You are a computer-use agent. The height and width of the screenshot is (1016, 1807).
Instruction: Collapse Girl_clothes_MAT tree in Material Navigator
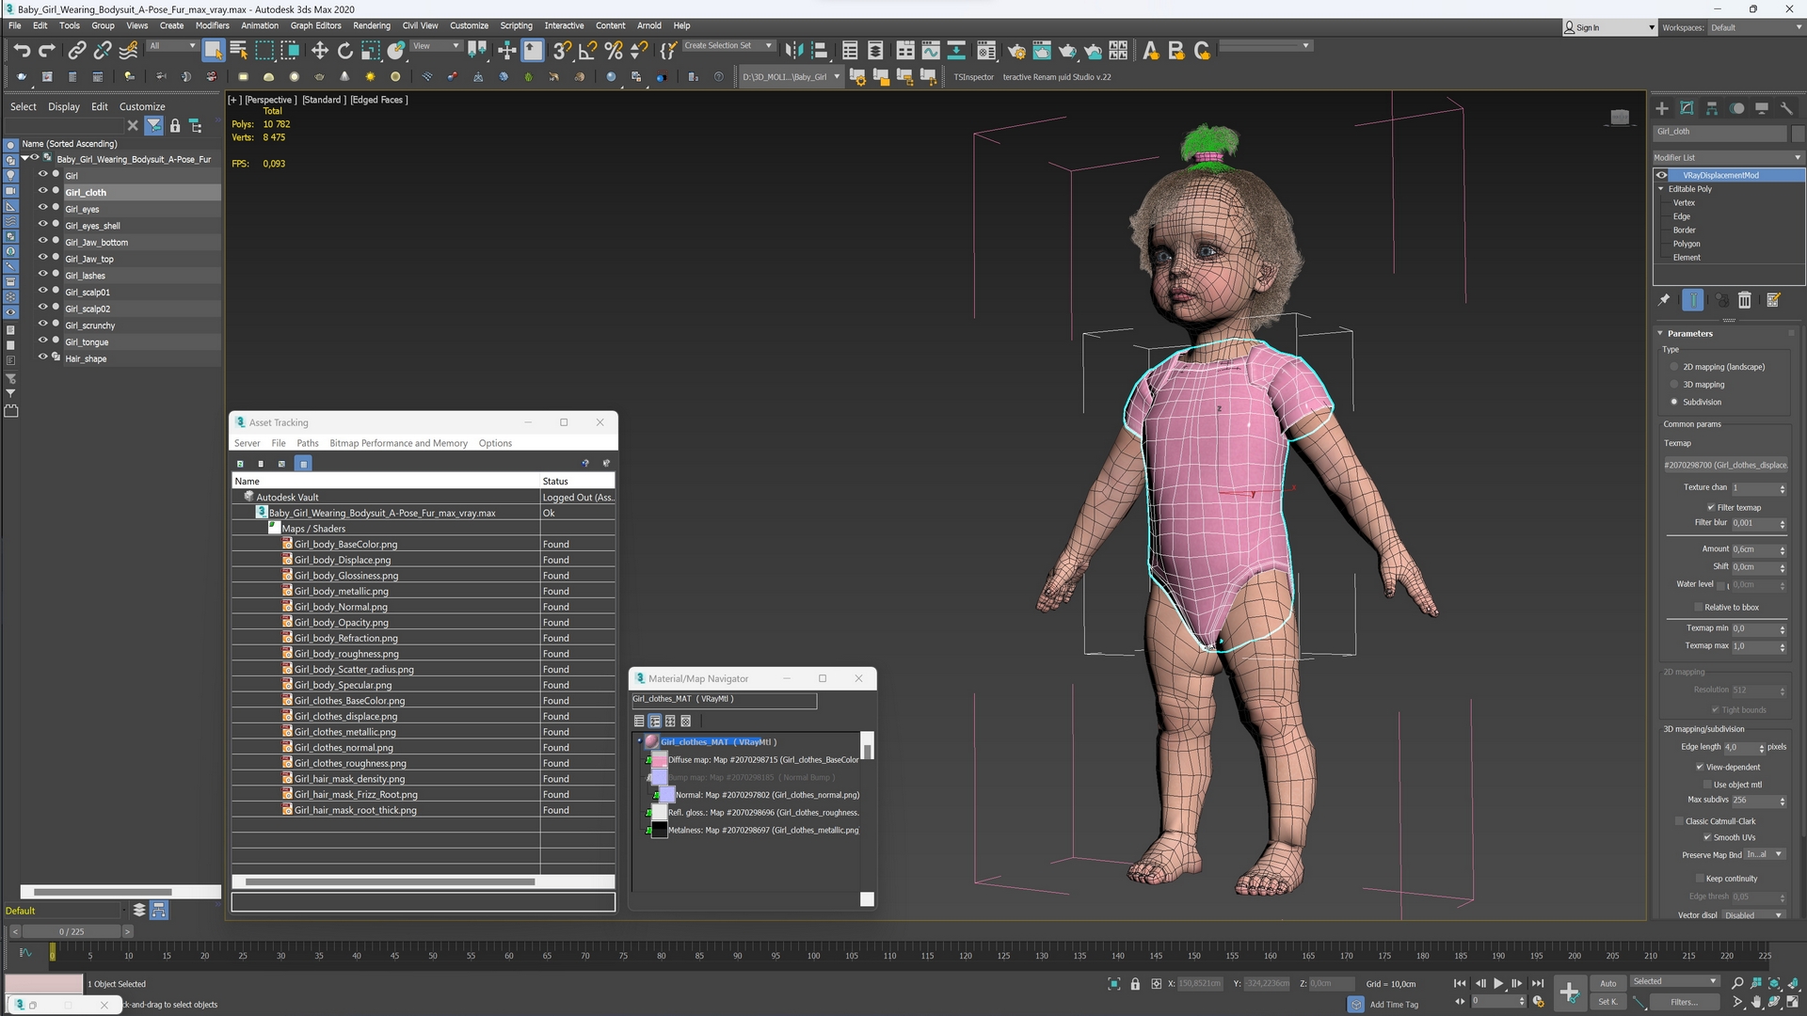pyautogui.click(x=640, y=741)
